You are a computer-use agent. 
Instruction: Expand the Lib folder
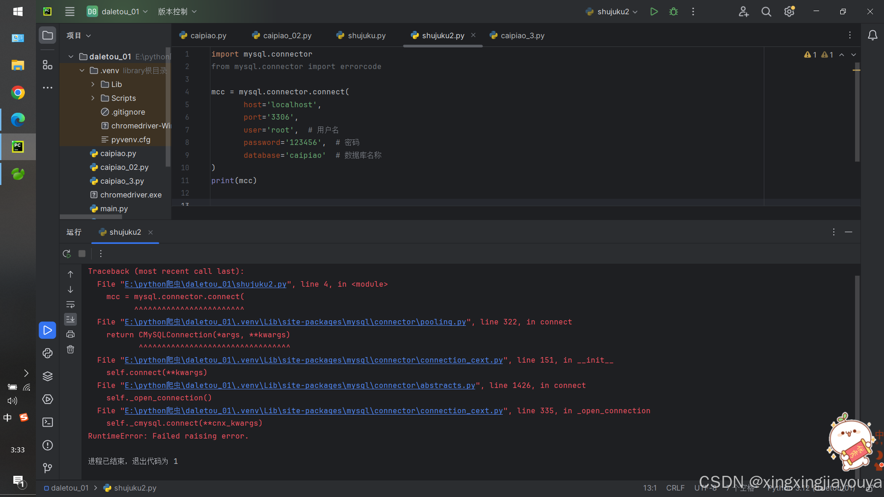(x=93, y=84)
